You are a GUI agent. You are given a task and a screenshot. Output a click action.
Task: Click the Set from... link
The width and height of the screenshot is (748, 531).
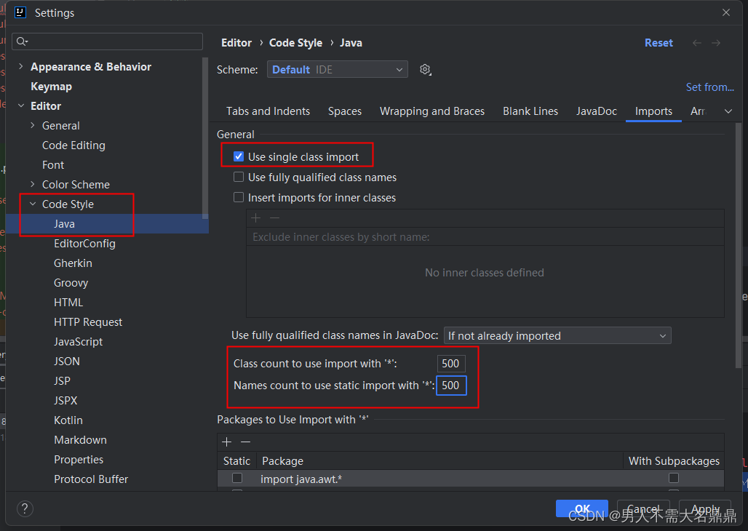[710, 87]
